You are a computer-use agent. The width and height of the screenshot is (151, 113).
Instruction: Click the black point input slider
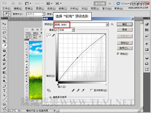58,85
